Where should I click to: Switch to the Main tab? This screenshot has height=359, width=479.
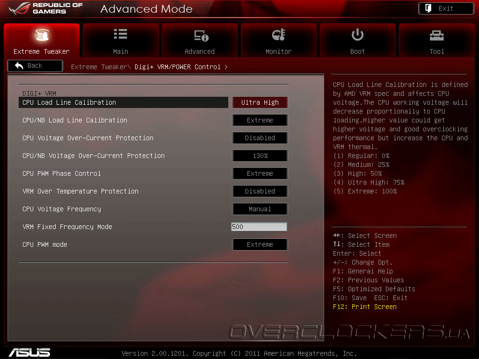coord(121,40)
